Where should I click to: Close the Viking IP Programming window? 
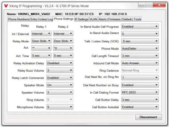point(159,5)
